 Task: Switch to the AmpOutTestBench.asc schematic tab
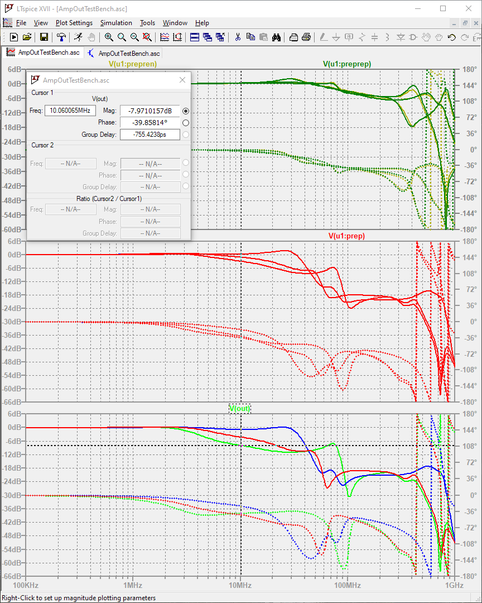[x=123, y=53]
